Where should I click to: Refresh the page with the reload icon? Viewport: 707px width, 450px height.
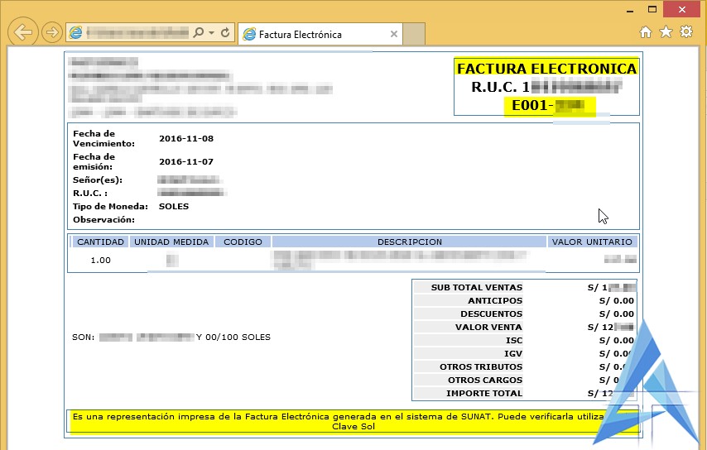point(226,33)
